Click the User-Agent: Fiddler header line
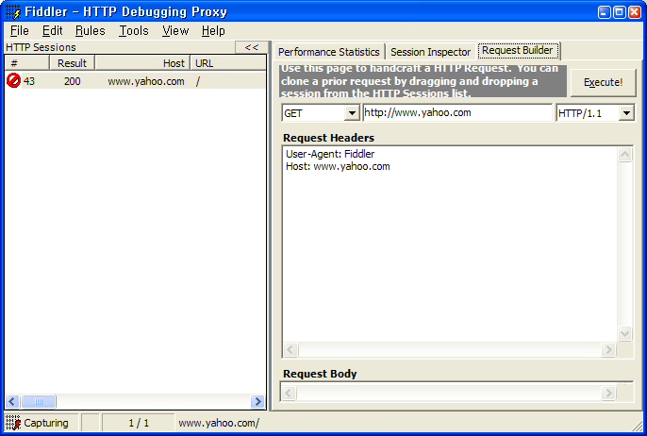 pos(330,154)
